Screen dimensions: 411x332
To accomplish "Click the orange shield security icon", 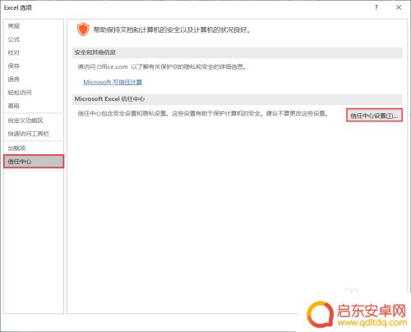I will tap(83, 30).
